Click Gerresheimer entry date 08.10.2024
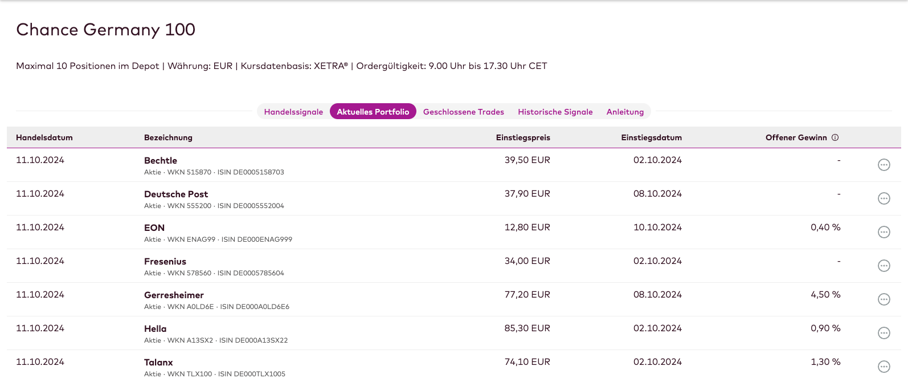The height and width of the screenshot is (382, 908). pyautogui.click(x=657, y=295)
